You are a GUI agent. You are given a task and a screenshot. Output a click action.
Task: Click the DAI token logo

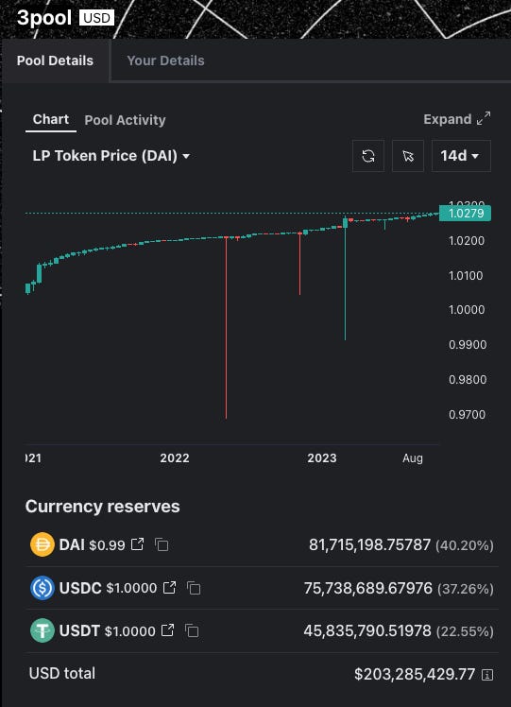click(x=43, y=544)
